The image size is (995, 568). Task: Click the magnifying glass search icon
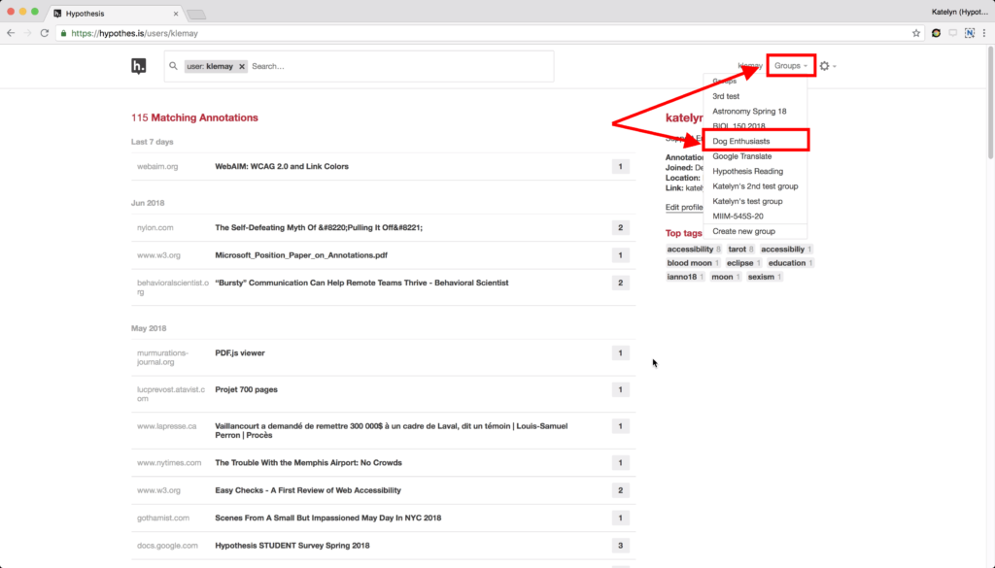173,66
